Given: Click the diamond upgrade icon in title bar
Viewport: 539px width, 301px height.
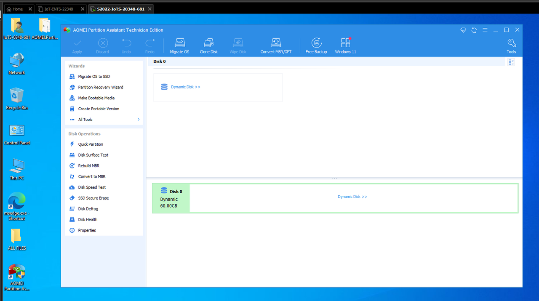Looking at the screenshot, I should tap(463, 30).
